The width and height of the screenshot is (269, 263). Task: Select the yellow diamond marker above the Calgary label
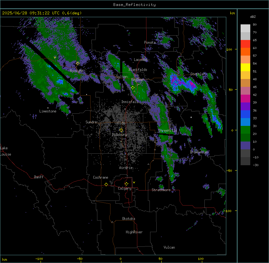126,184
